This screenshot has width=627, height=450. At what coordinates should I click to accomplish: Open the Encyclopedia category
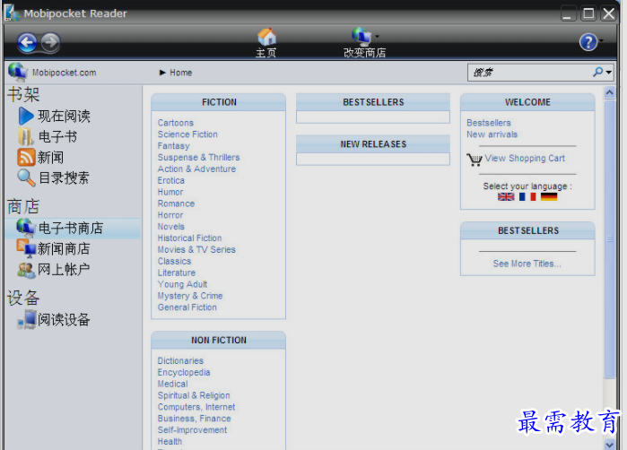[x=184, y=373]
